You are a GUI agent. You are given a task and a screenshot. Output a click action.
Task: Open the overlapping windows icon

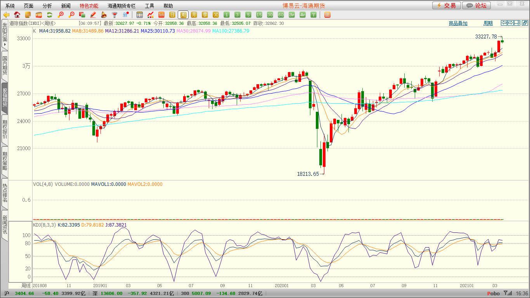82,15
